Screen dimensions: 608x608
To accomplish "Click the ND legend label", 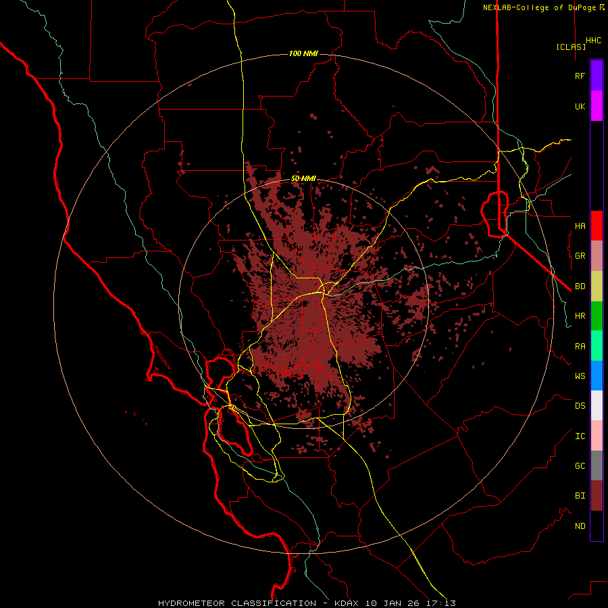I will [x=580, y=526].
